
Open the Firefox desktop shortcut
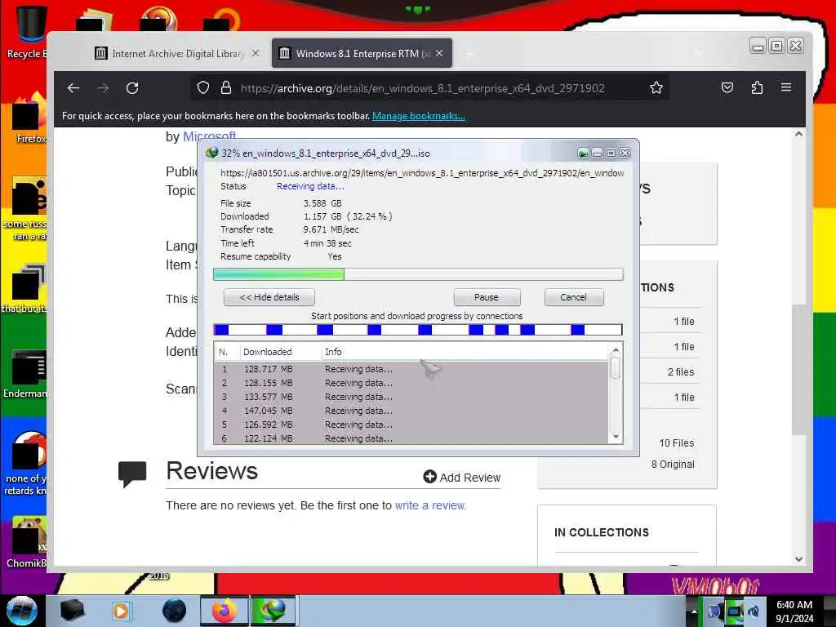click(30, 118)
